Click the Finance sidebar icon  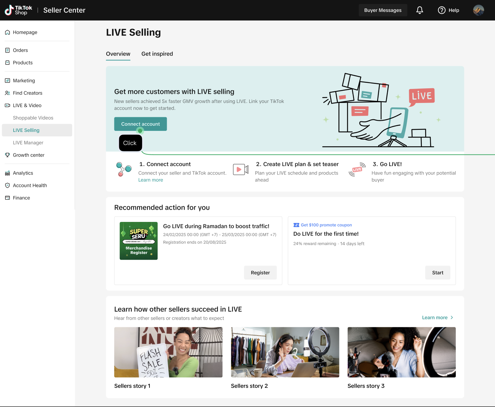pos(7,198)
